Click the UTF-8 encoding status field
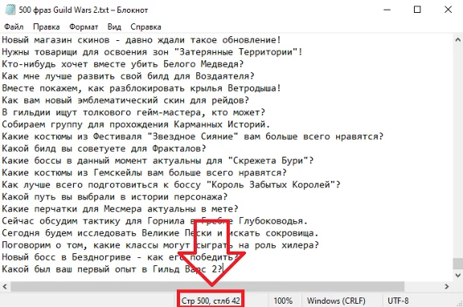Screen dimensions: 463x307 coord(398,301)
